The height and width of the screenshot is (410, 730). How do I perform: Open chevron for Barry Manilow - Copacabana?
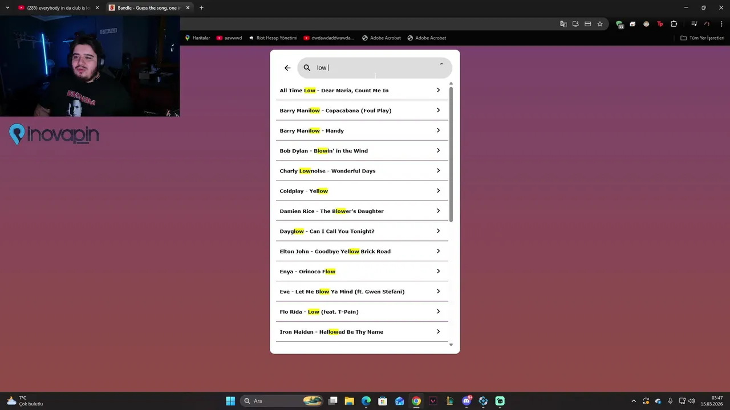(438, 110)
